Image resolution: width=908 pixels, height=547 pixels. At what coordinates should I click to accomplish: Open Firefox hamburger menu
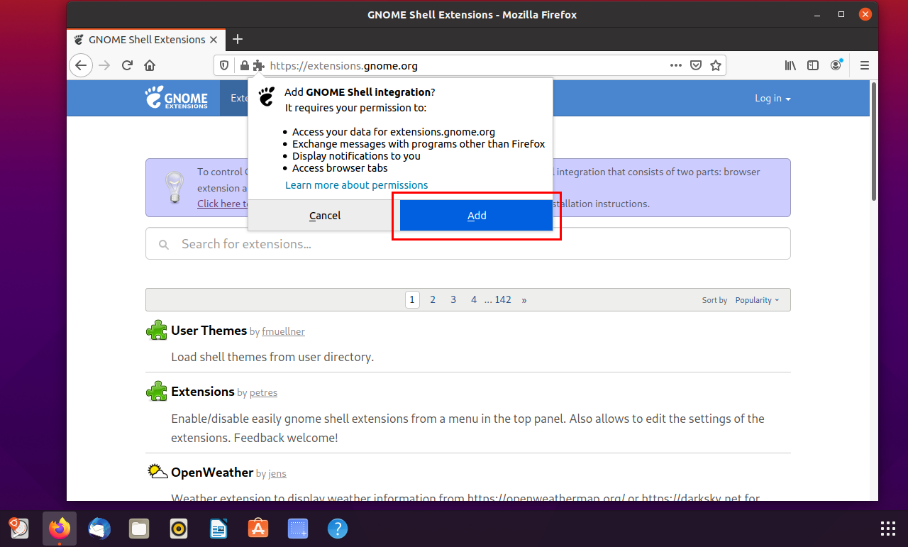pyautogui.click(x=865, y=65)
